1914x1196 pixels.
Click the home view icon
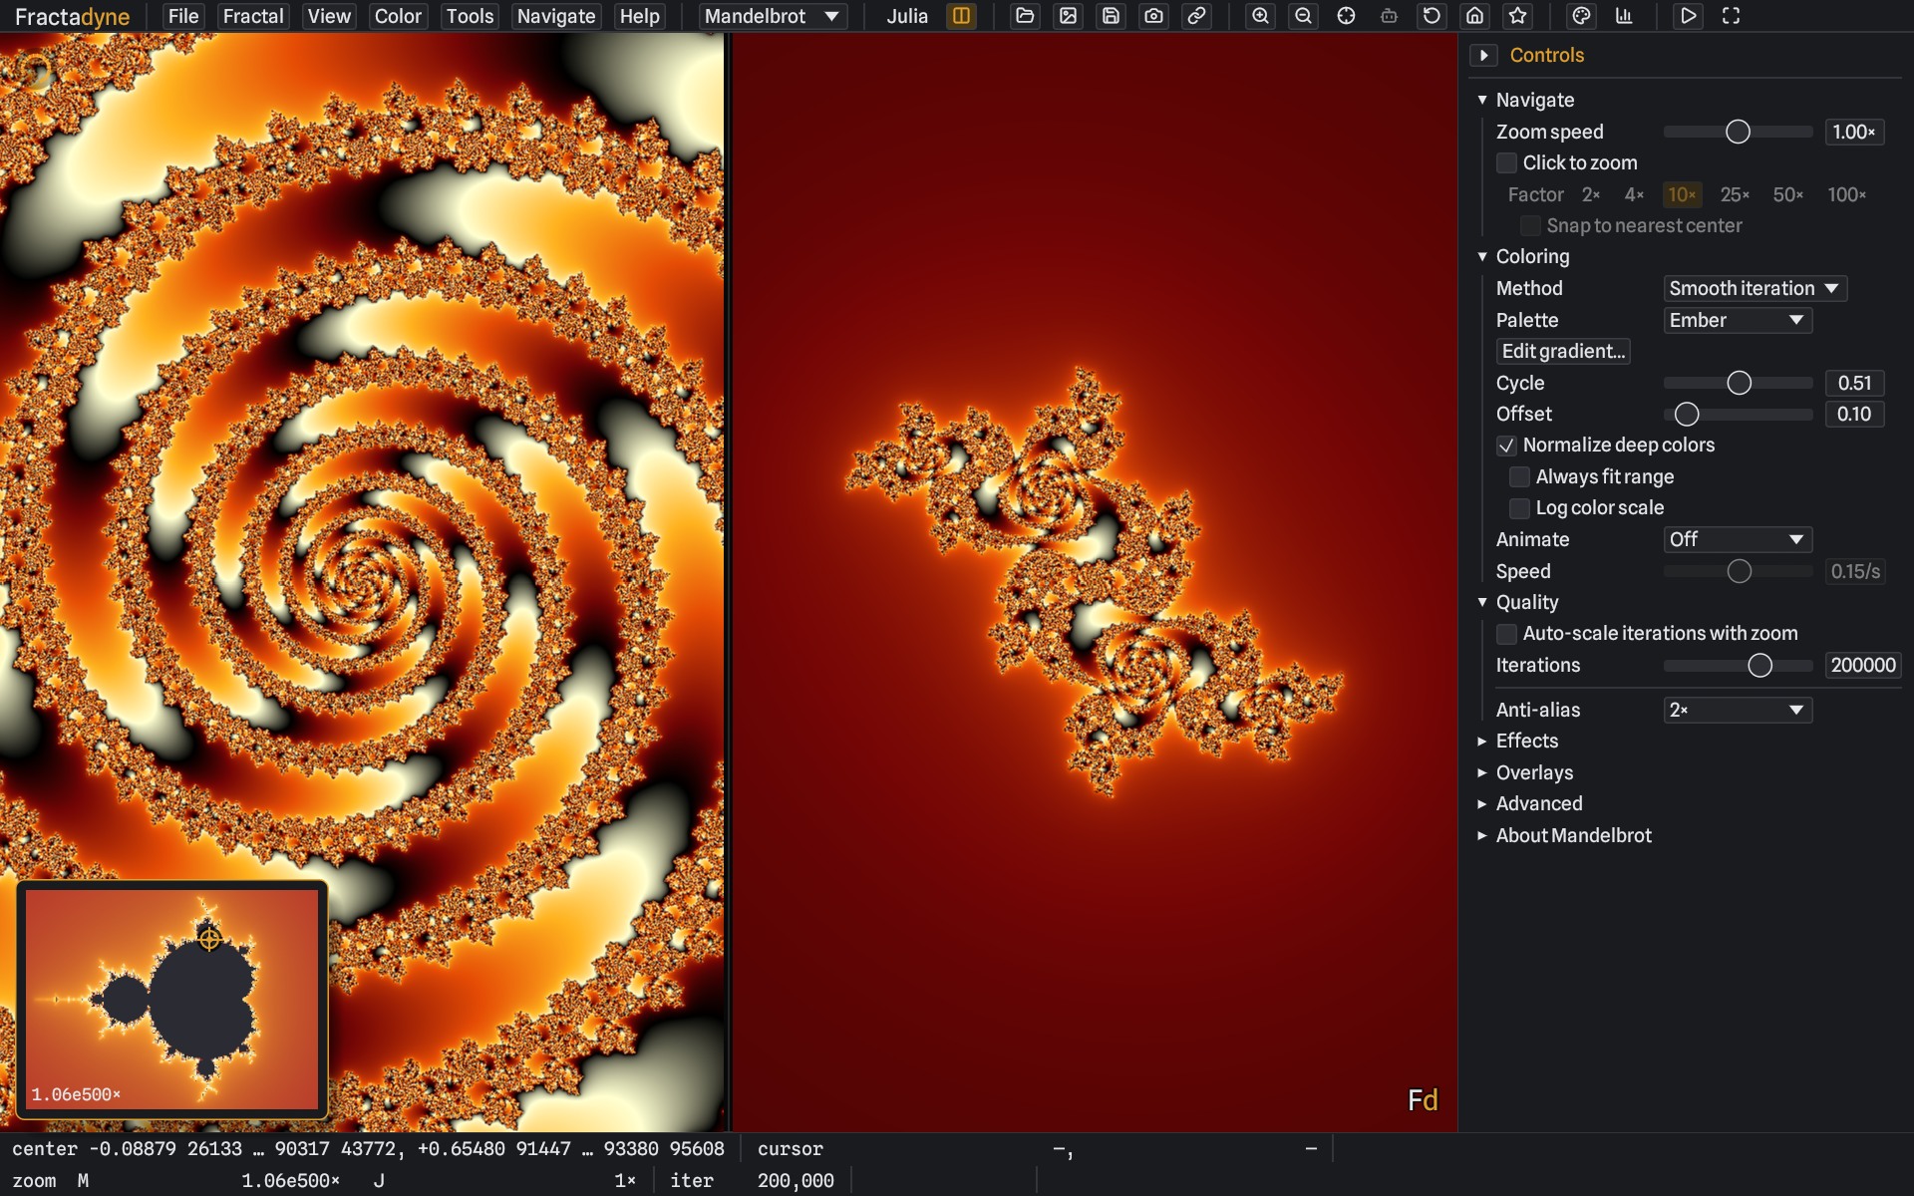pos(1474,16)
